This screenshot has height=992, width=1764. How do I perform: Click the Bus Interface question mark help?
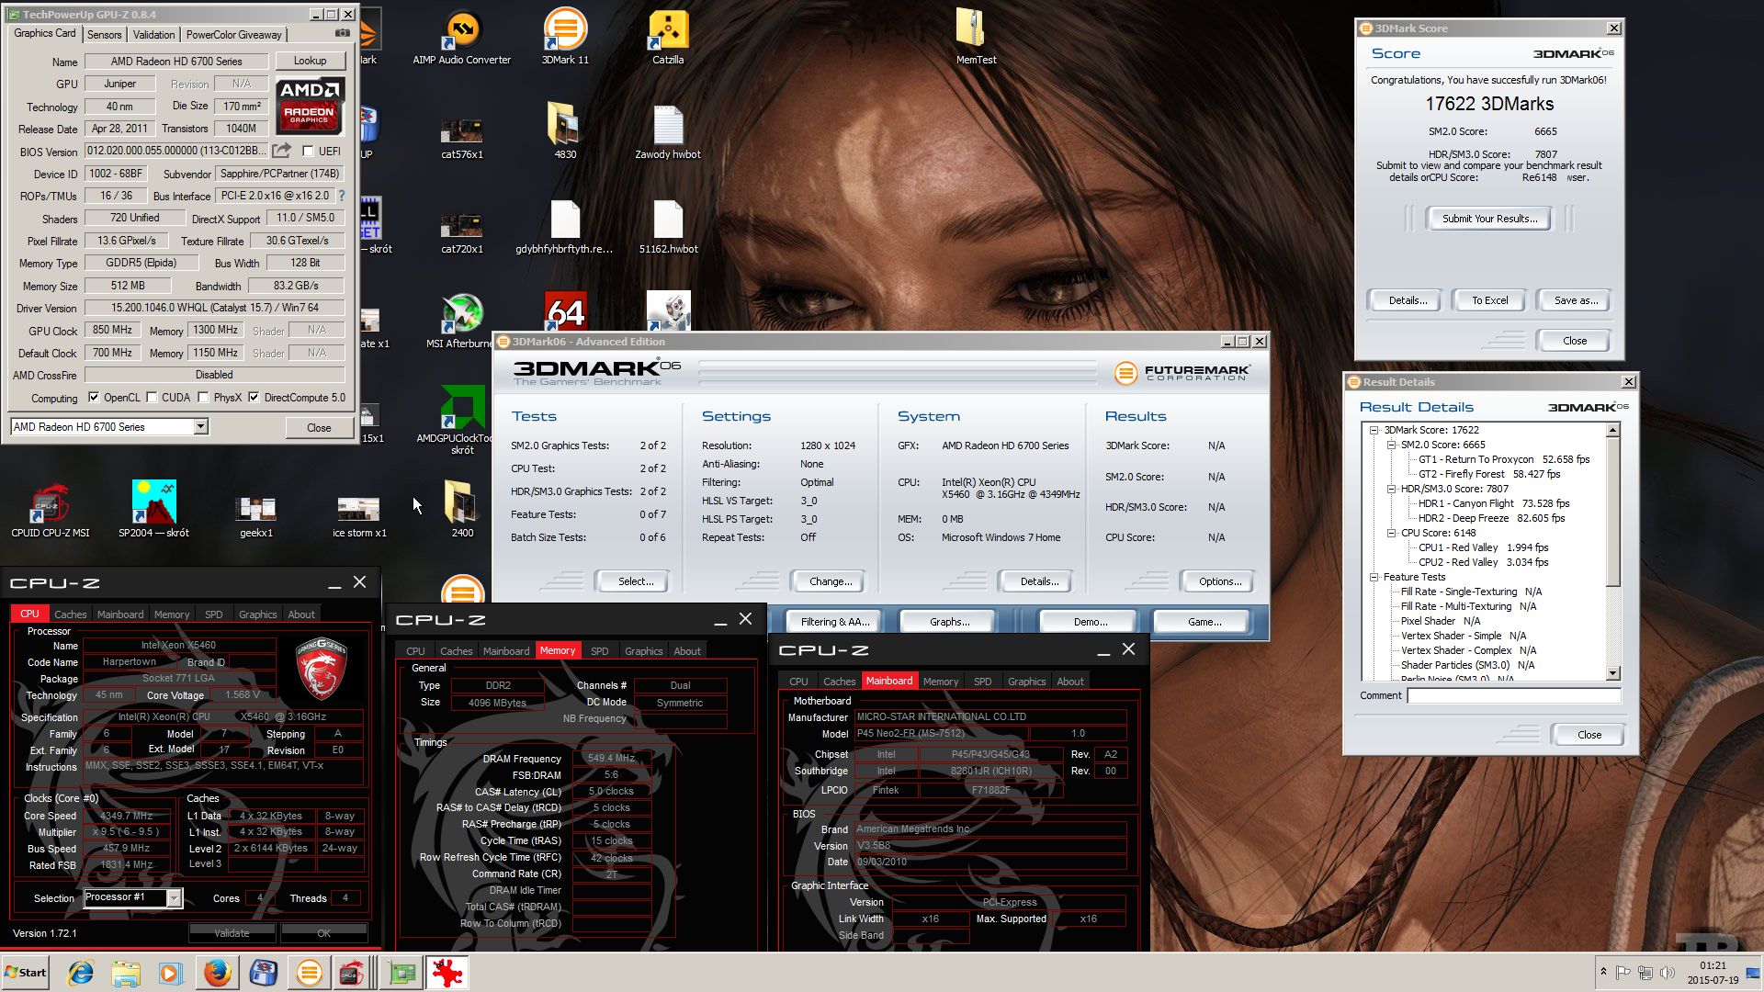(x=342, y=196)
